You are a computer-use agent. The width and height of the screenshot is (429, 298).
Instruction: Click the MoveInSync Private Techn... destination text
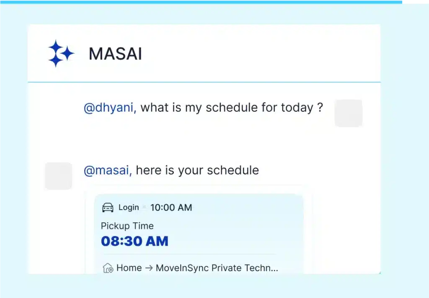click(x=217, y=268)
